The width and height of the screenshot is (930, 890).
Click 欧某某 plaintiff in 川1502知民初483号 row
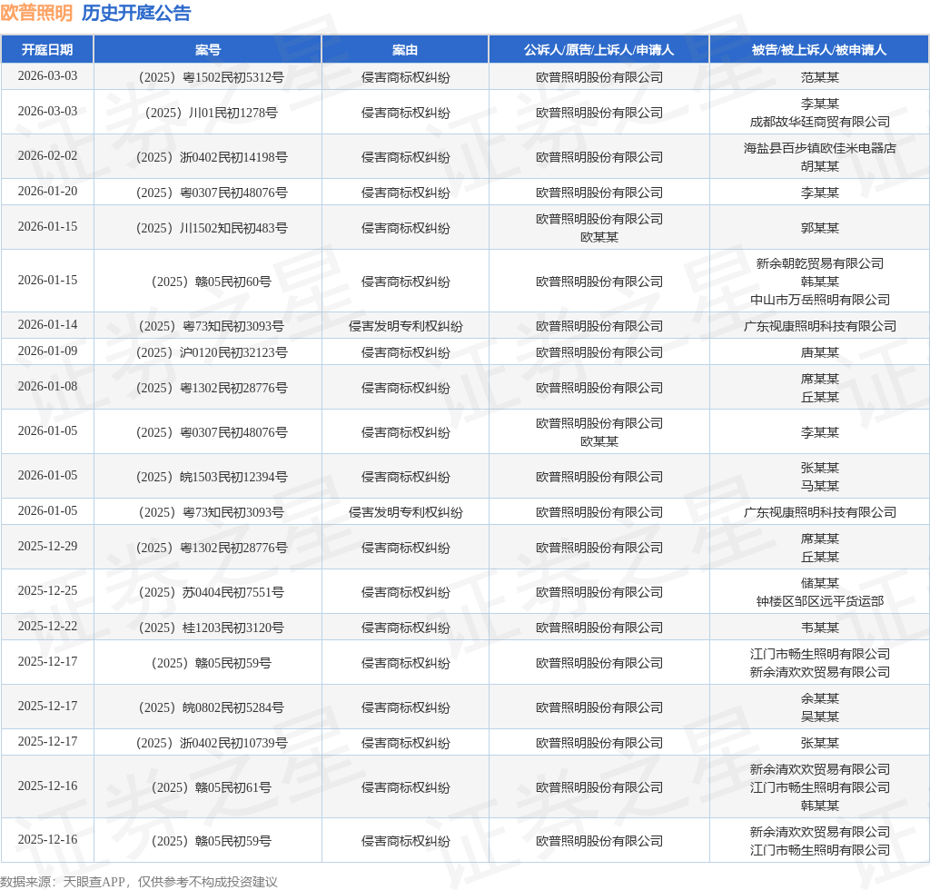[599, 237]
